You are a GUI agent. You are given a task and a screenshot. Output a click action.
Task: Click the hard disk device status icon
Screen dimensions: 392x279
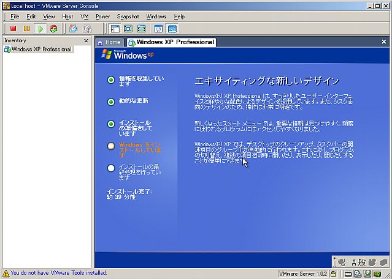348,274
